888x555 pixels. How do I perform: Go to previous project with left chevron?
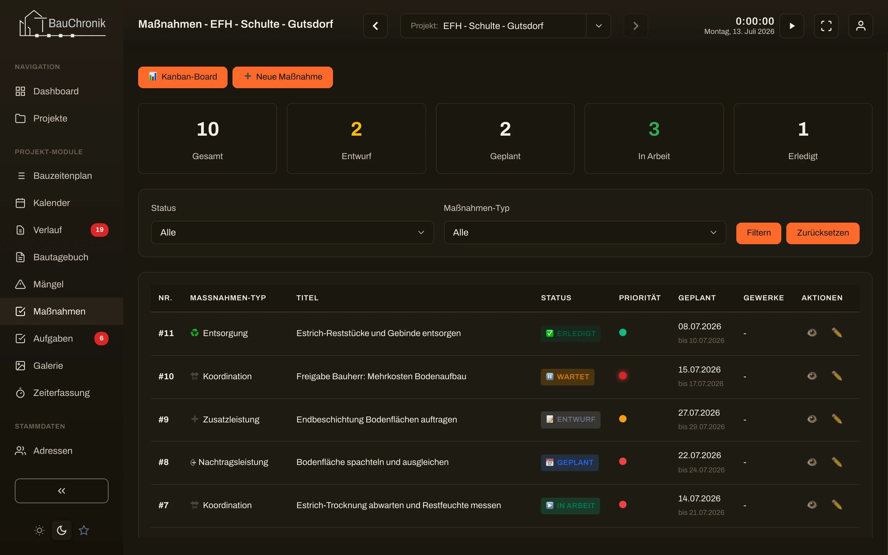375,26
